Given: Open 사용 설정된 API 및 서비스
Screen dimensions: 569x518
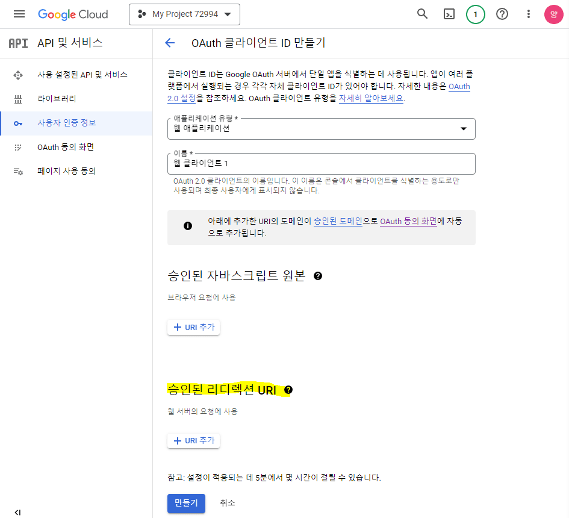Looking at the screenshot, I should (82, 75).
